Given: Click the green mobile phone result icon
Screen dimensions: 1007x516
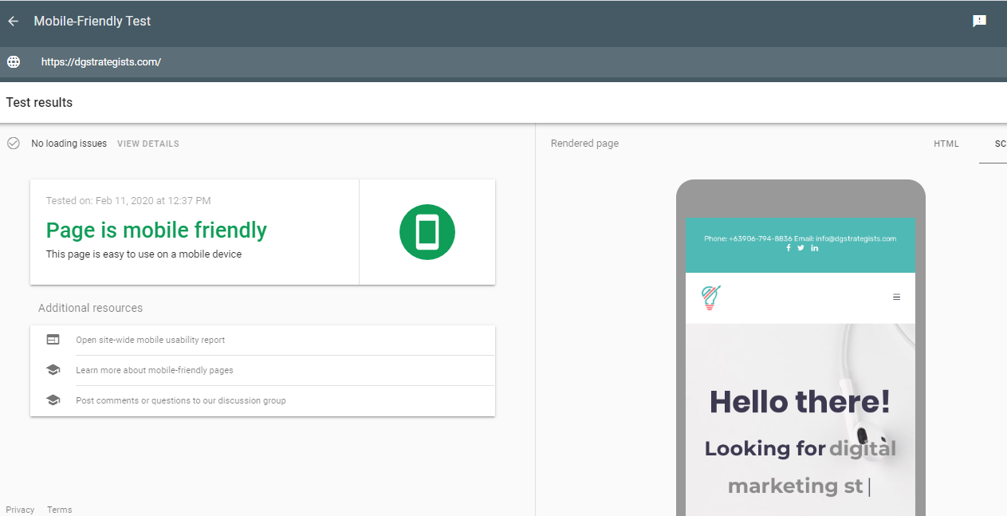Looking at the screenshot, I should click(x=427, y=232).
